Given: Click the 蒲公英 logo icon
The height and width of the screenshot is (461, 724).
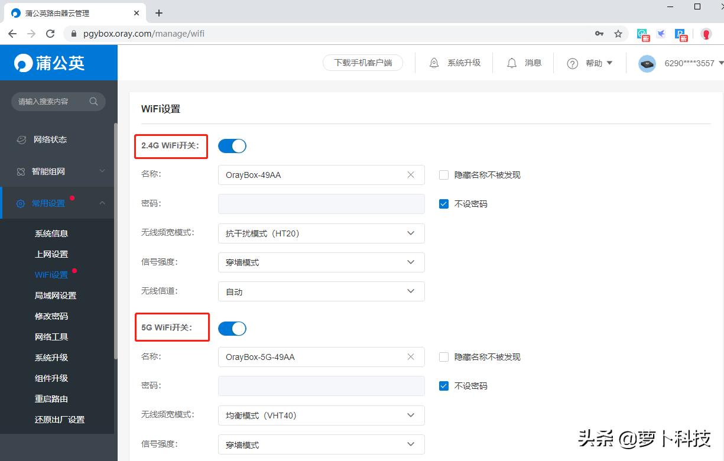Looking at the screenshot, I should (x=24, y=62).
